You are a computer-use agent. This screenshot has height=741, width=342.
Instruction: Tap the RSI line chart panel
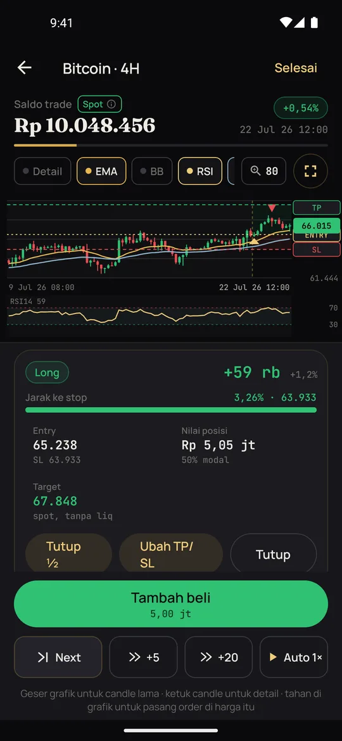click(149, 315)
